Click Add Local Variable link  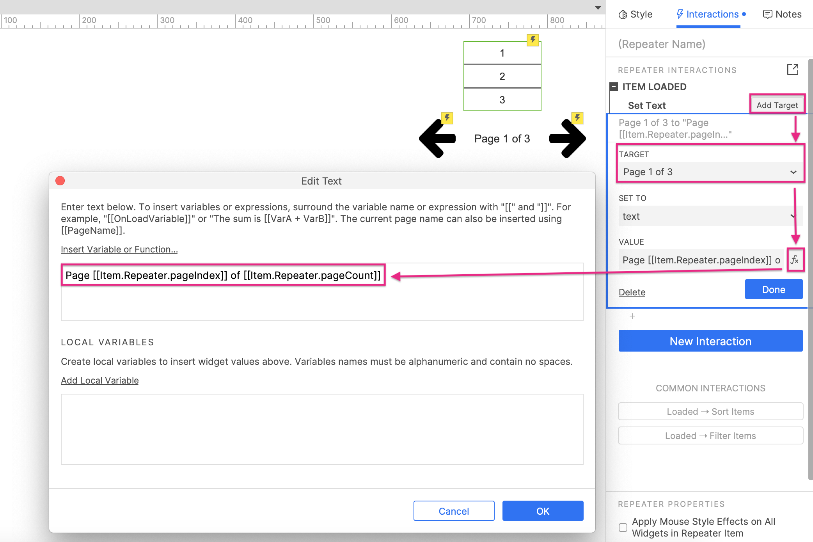99,380
